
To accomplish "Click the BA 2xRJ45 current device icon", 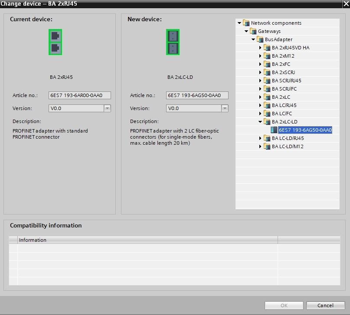I will click(55, 42).
